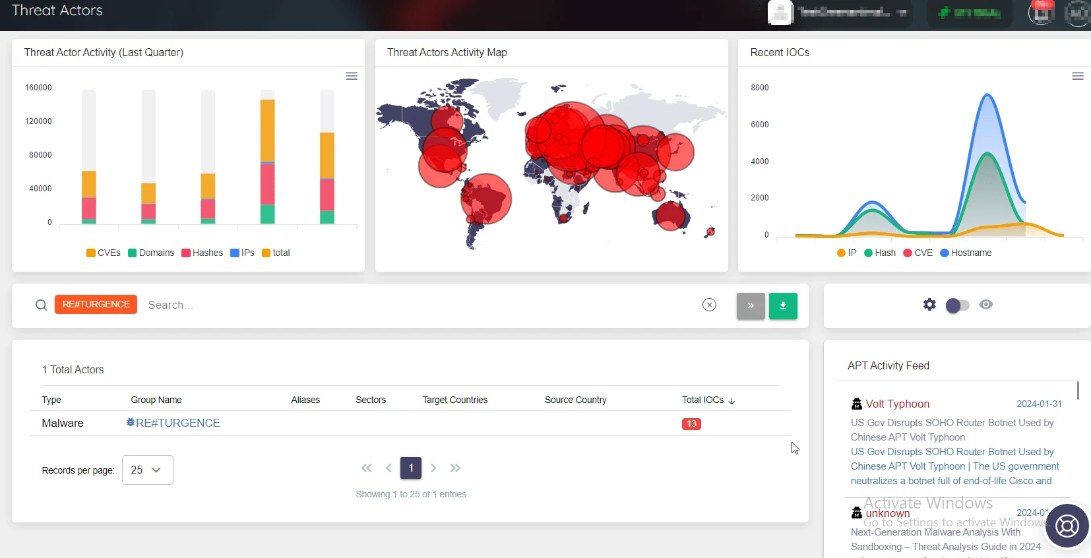This screenshot has width=1091, height=558.
Task: Open the blurred user account dropdown
Action: click(x=840, y=13)
